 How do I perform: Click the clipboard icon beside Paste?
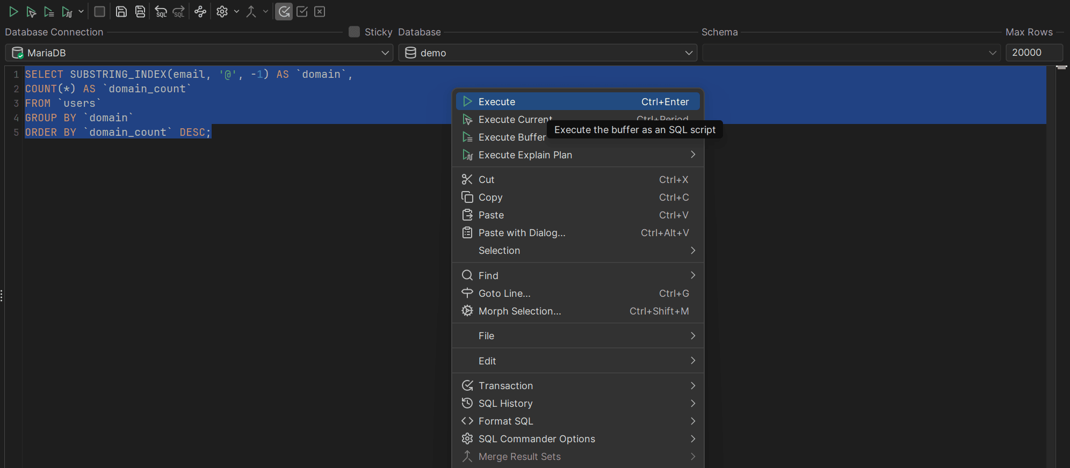click(x=467, y=215)
